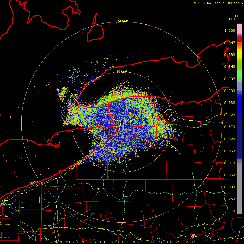Click the KBUF station identifier in the caption
Screen dimensions: 244x244
pos(151,242)
